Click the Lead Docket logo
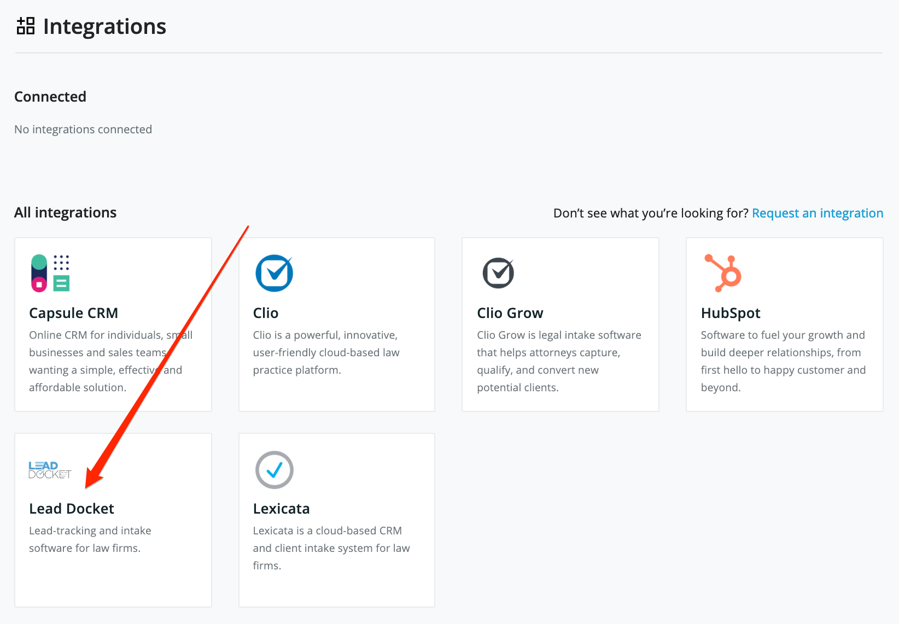Screen dimensions: 899x624 tap(49, 470)
